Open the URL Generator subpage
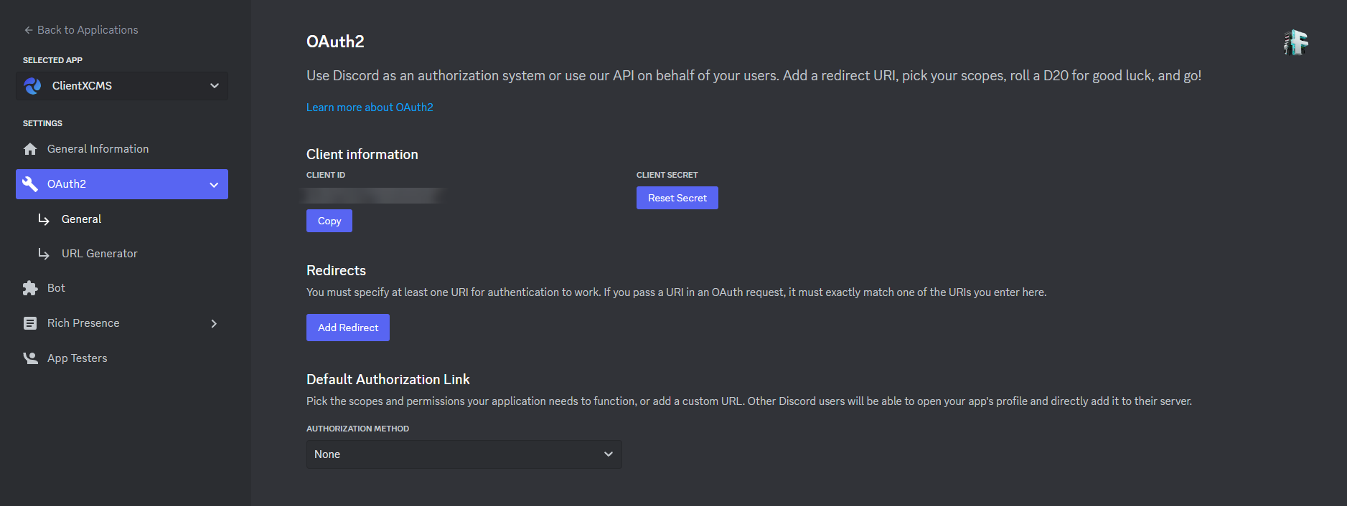The width and height of the screenshot is (1347, 506). [x=99, y=253]
